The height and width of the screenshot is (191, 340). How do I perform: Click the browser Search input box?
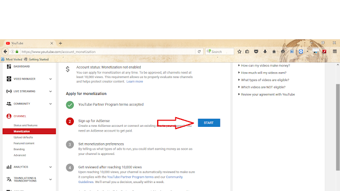coord(219,51)
